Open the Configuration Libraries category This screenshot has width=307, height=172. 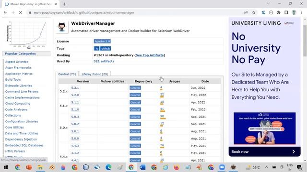[x=22, y=121]
